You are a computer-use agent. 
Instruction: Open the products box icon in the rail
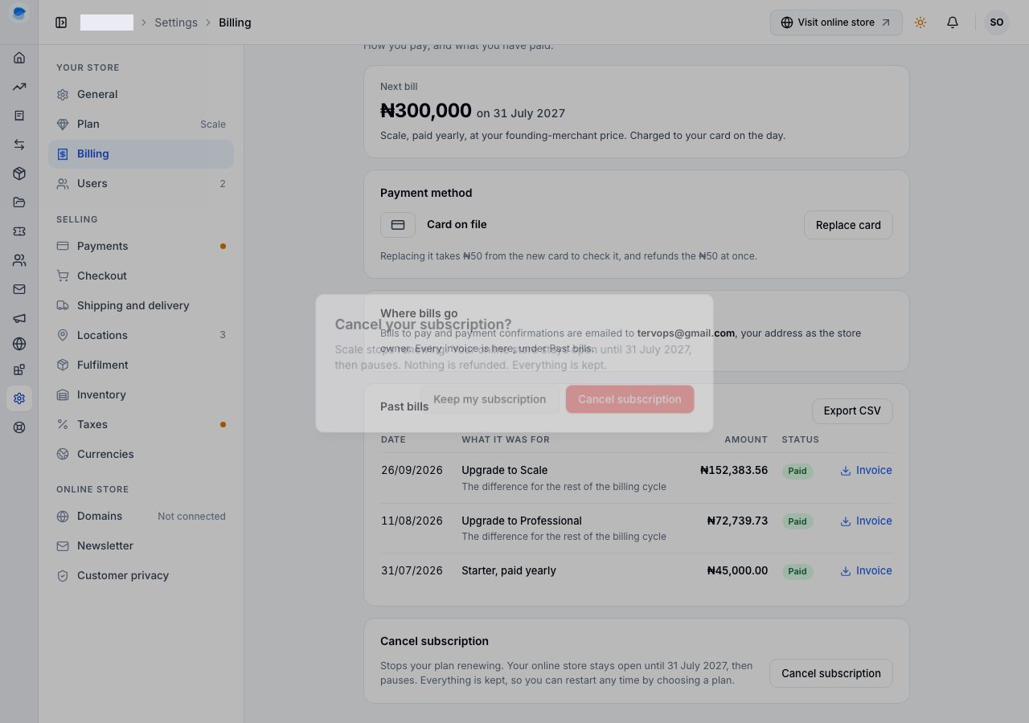coord(19,174)
